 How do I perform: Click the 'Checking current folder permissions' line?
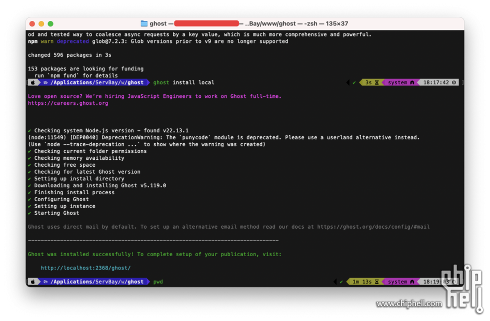87,151
